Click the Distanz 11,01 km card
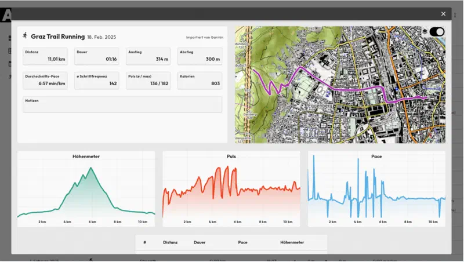This screenshot has height=262, width=464. pyautogui.click(x=45, y=56)
